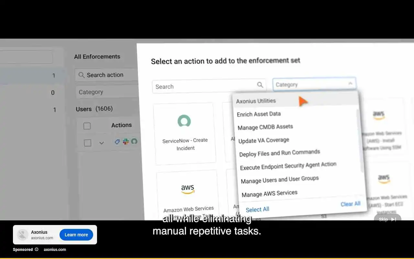
Task: Click the ServiceNow ring logo icon
Action: click(184, 121)
